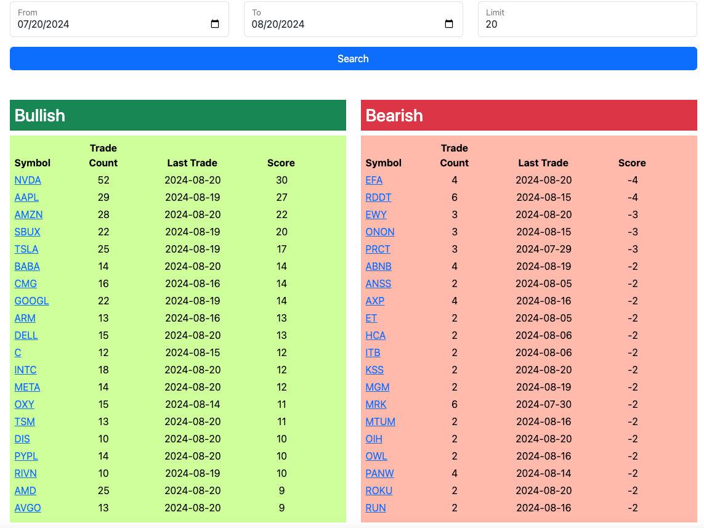Select SBUX's trade count value 22
The image size is (704, 528).
click(x=103, y=232)
